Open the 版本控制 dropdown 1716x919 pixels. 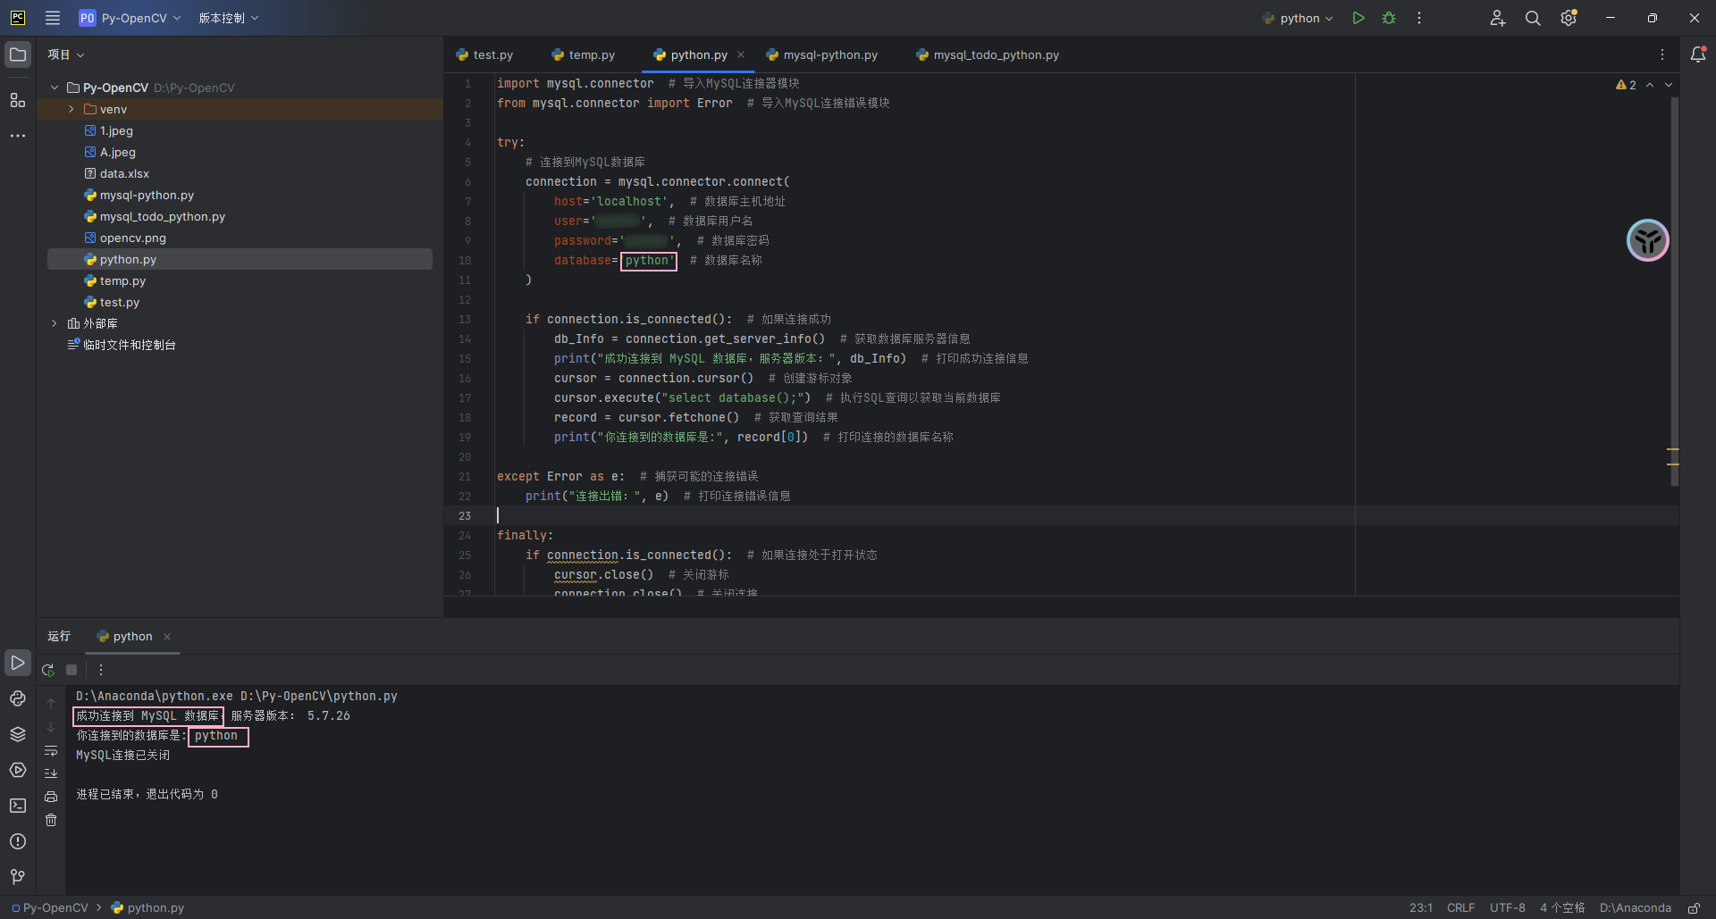[x=229, y=18]
